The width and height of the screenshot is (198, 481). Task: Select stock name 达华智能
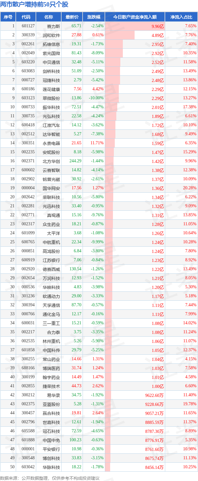[51, 134]
